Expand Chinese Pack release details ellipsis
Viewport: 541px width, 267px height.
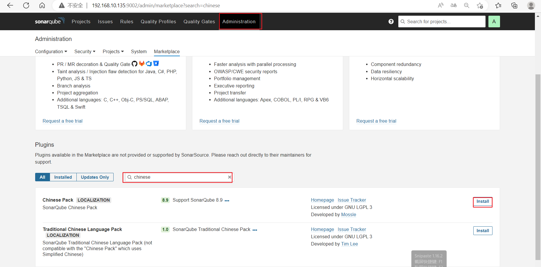[227, 200]
